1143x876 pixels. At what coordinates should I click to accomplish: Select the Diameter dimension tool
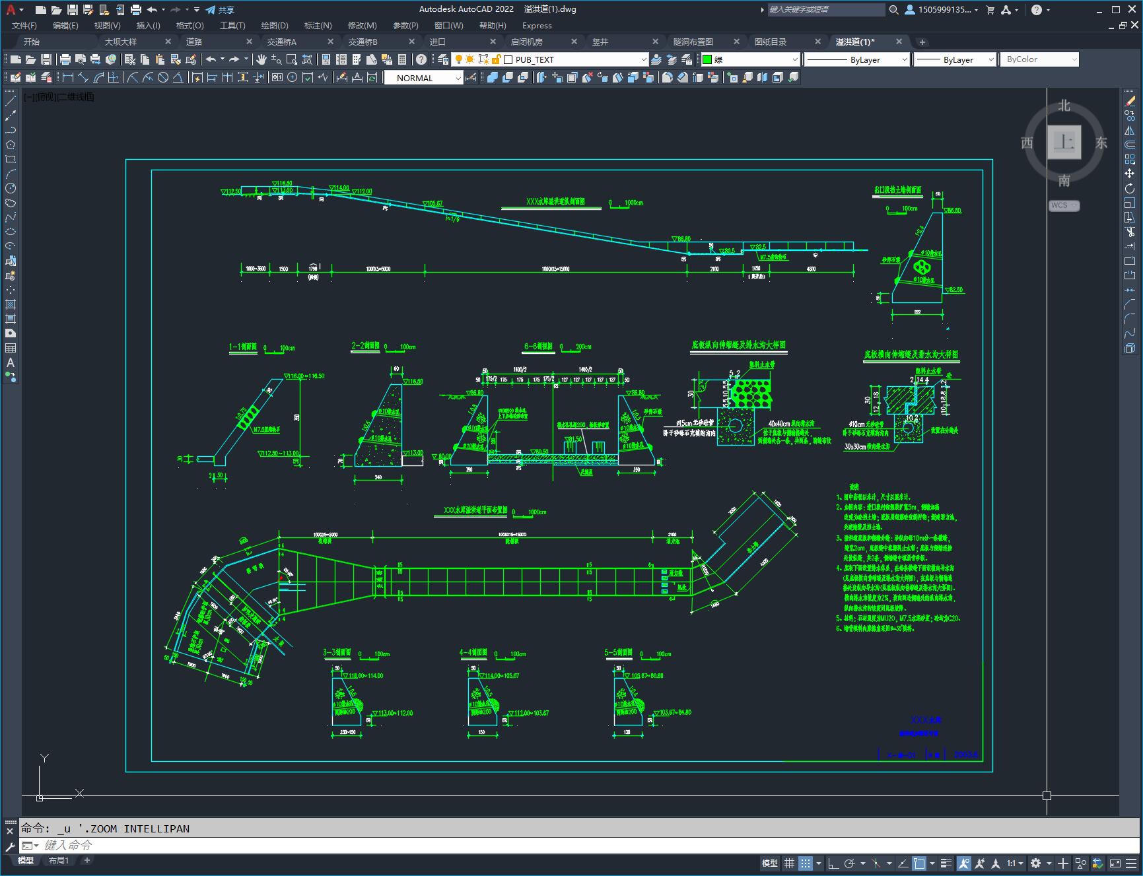(162, 78)
